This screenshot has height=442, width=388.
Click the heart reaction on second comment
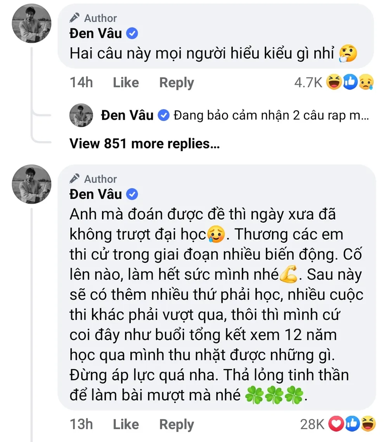tap(336, 425)
